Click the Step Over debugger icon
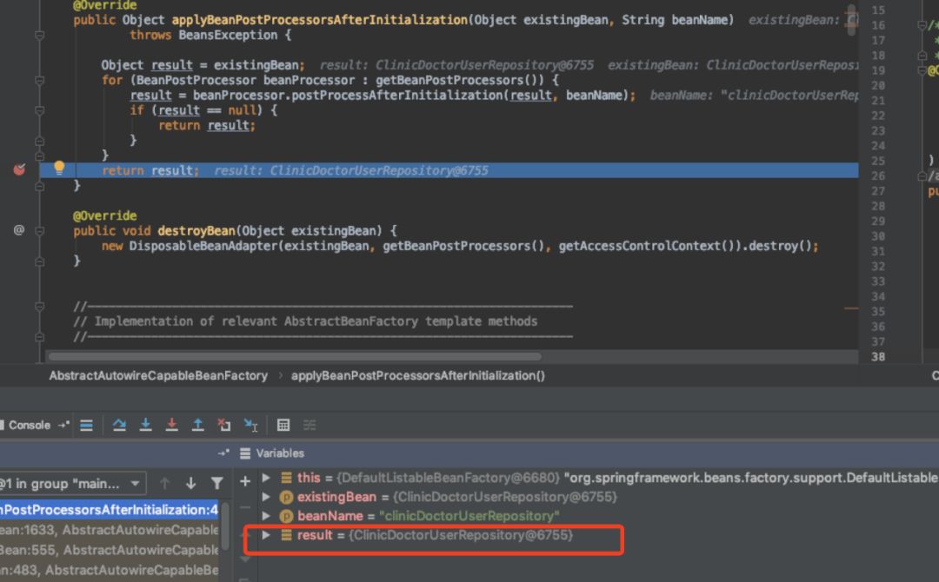 pyautogui.click(x=120, y=425)
